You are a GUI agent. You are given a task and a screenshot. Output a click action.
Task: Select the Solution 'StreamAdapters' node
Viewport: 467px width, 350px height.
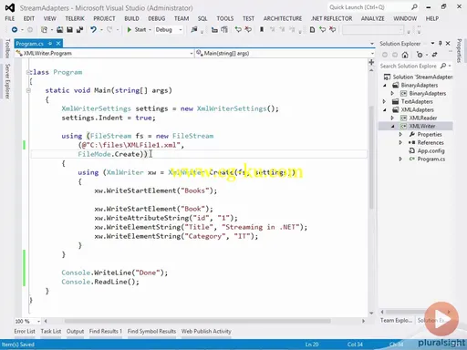tap(419, 77)
